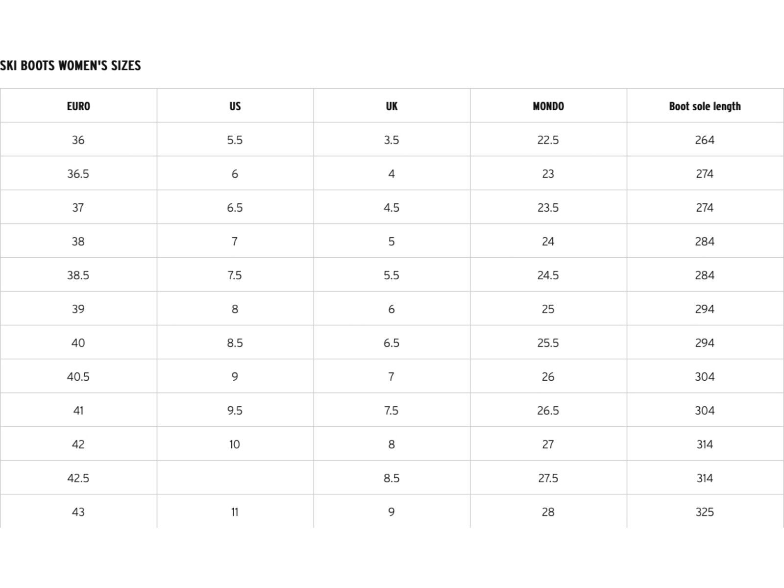Select boot sole length 325
The height and width of the screenshot is (588, 784).
click(x=705, y=512)
